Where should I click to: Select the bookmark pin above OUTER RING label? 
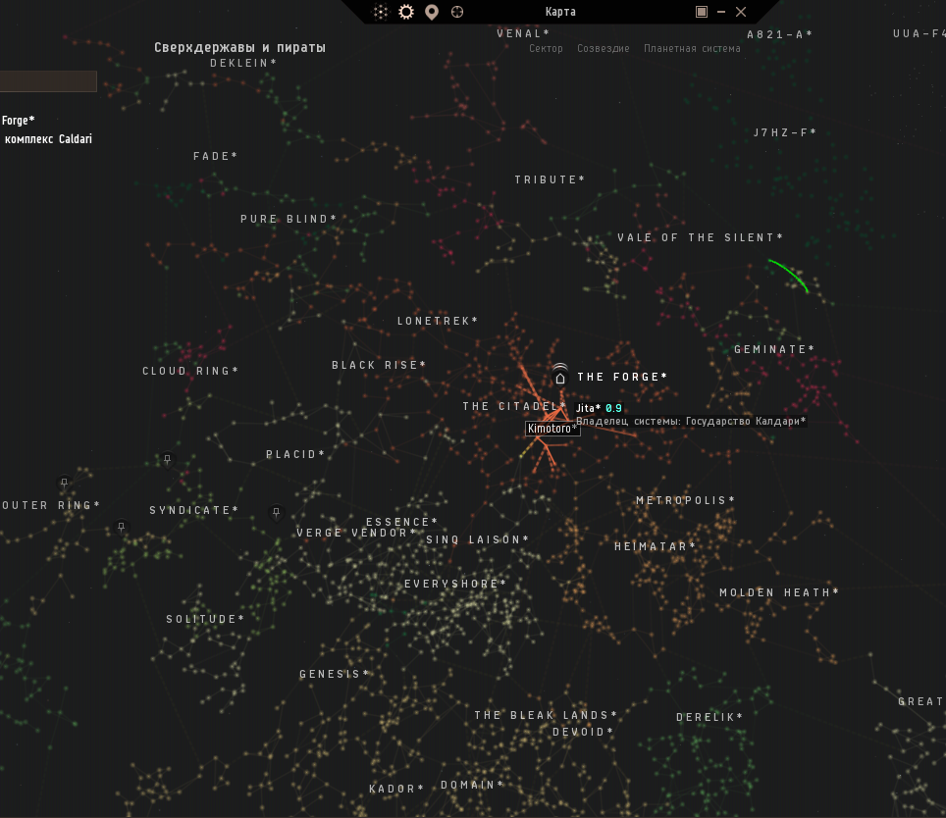coord(65,483)
